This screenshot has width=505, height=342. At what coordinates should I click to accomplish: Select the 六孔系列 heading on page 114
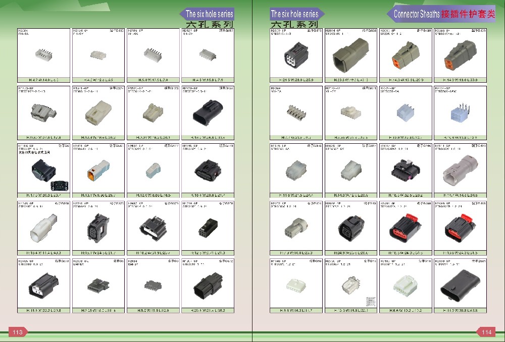click(294, 24)
